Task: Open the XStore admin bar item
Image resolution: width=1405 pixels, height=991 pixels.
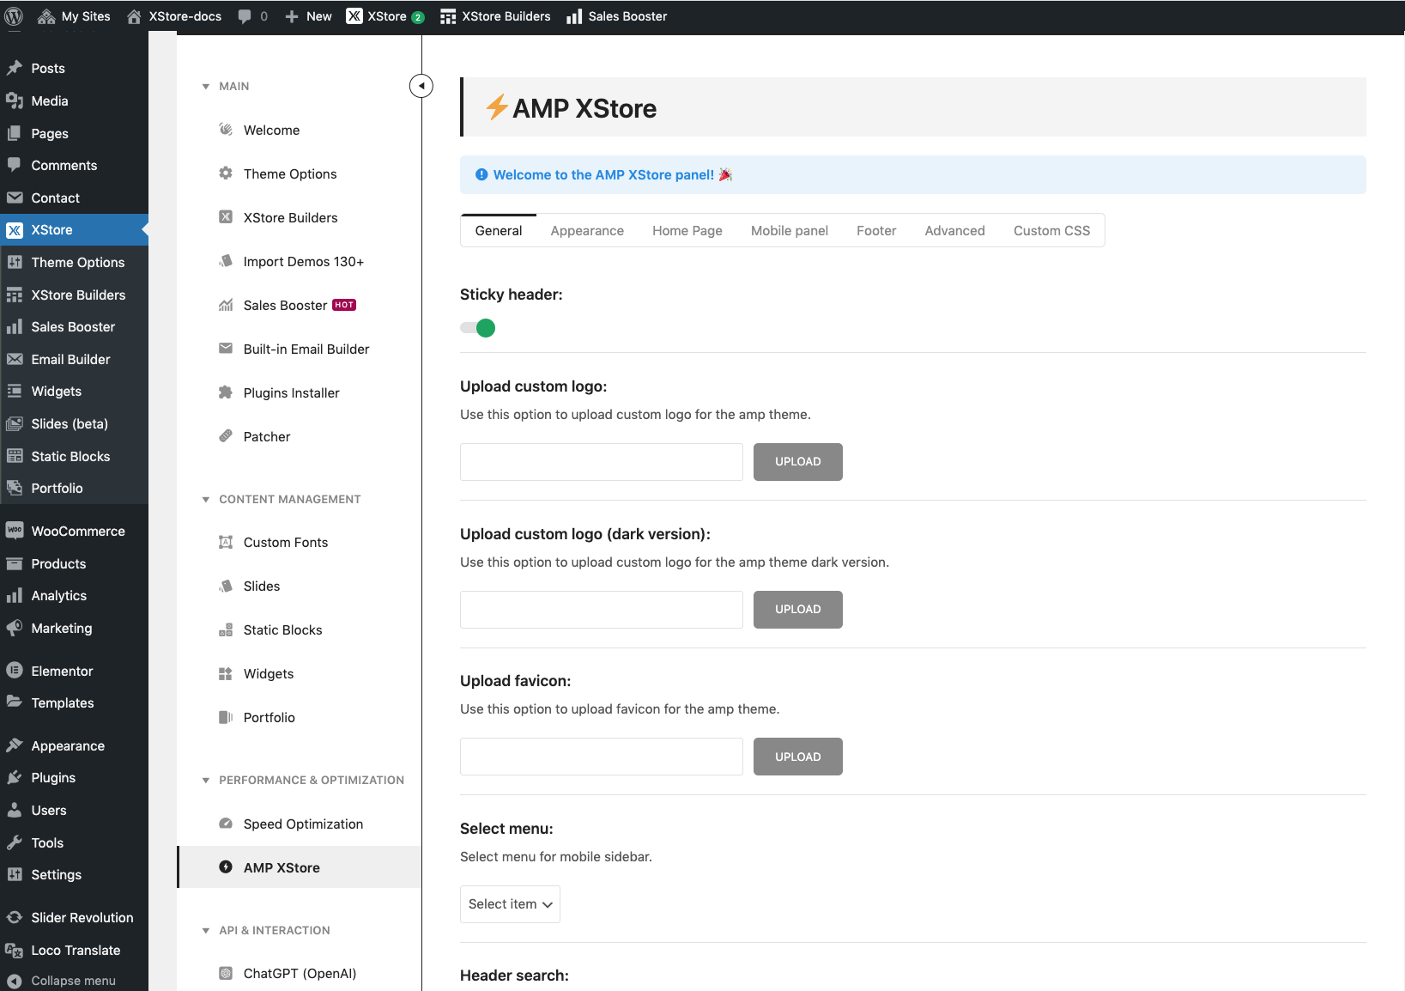Action: tap(385, 16)
